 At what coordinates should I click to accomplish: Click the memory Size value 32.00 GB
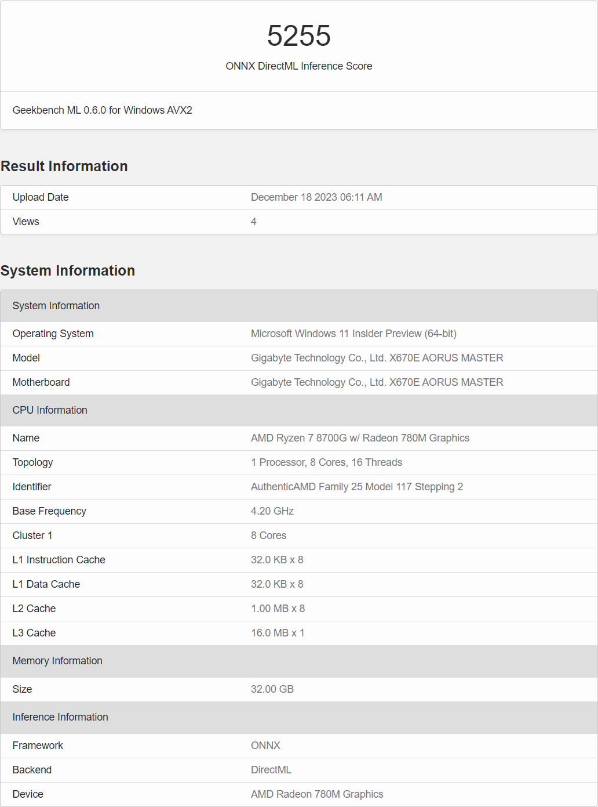(272, 689)
